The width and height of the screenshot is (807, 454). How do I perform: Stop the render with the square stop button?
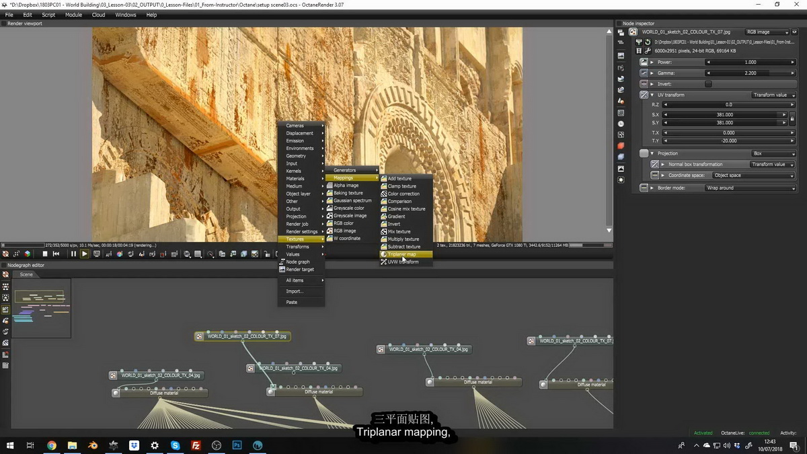[45, 254]
